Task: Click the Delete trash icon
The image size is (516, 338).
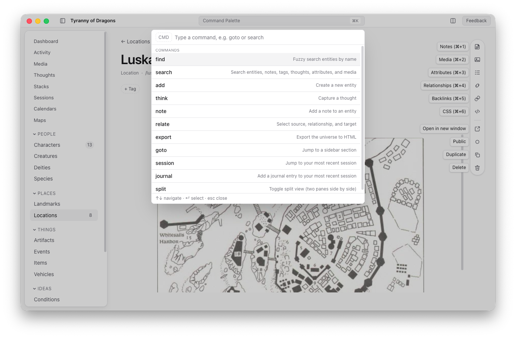Action: [477, 168]
